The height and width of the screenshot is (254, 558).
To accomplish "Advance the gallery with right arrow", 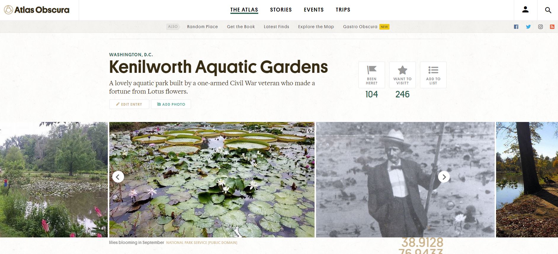I will pos(444,177).
